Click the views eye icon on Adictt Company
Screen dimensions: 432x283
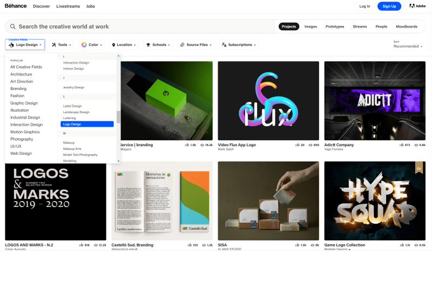pyautogui.click(x=415, y=145)
